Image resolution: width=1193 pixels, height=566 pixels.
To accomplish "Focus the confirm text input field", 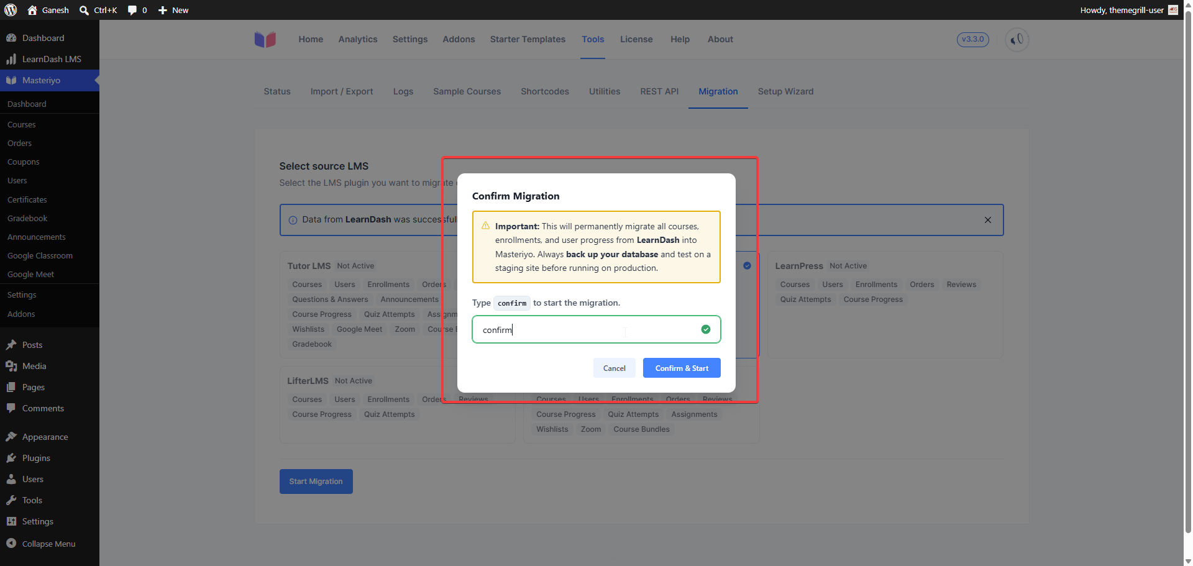I will coord(596,329).
